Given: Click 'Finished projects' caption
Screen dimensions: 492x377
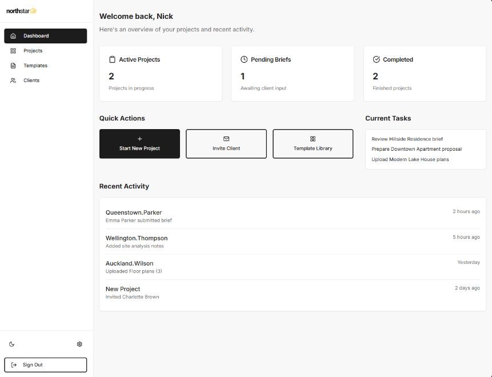Looking at the screenshot, I should [392, 88].
